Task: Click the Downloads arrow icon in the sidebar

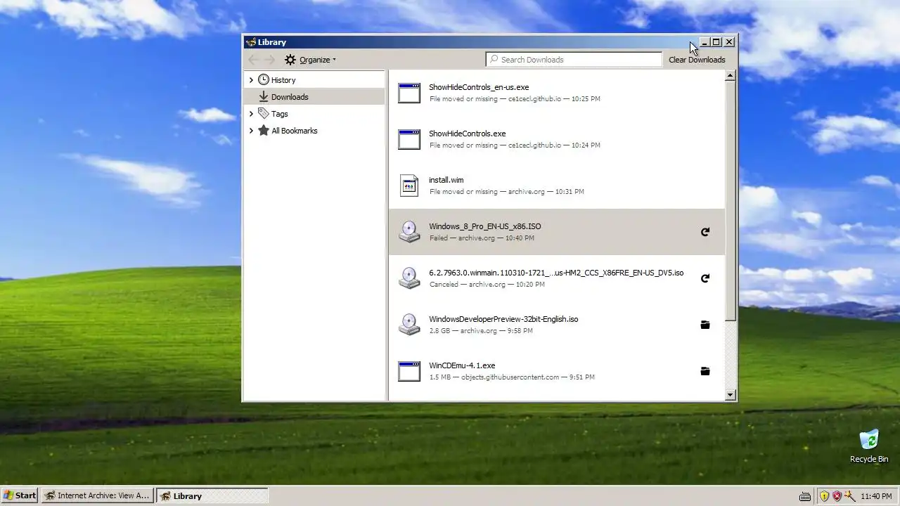Action: 264,97
